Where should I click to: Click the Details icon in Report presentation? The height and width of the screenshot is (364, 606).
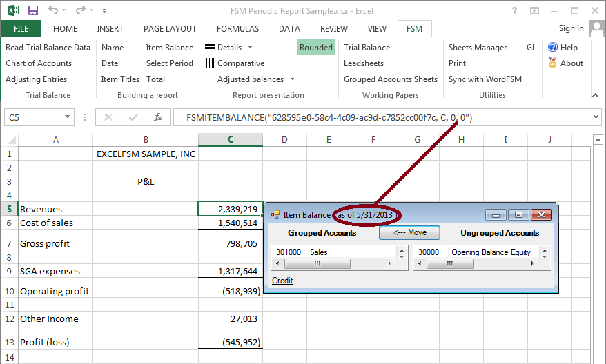(x=209, y=47)
